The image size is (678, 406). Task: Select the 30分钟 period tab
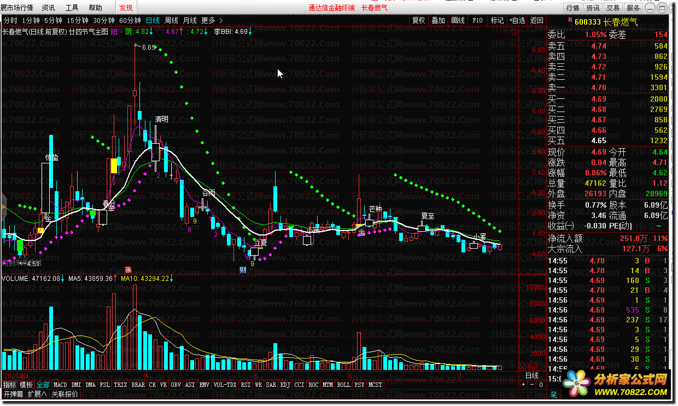104,20
